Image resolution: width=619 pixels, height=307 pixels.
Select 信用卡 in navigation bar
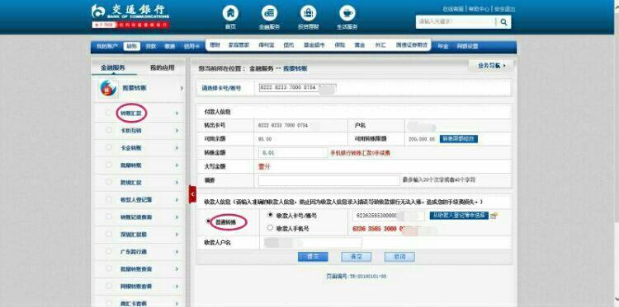coord(191,46)
